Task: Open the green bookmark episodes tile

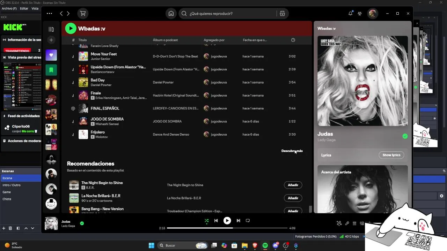Action: [51, 70]
